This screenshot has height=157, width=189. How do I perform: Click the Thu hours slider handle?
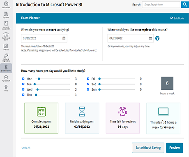point(36,95)
